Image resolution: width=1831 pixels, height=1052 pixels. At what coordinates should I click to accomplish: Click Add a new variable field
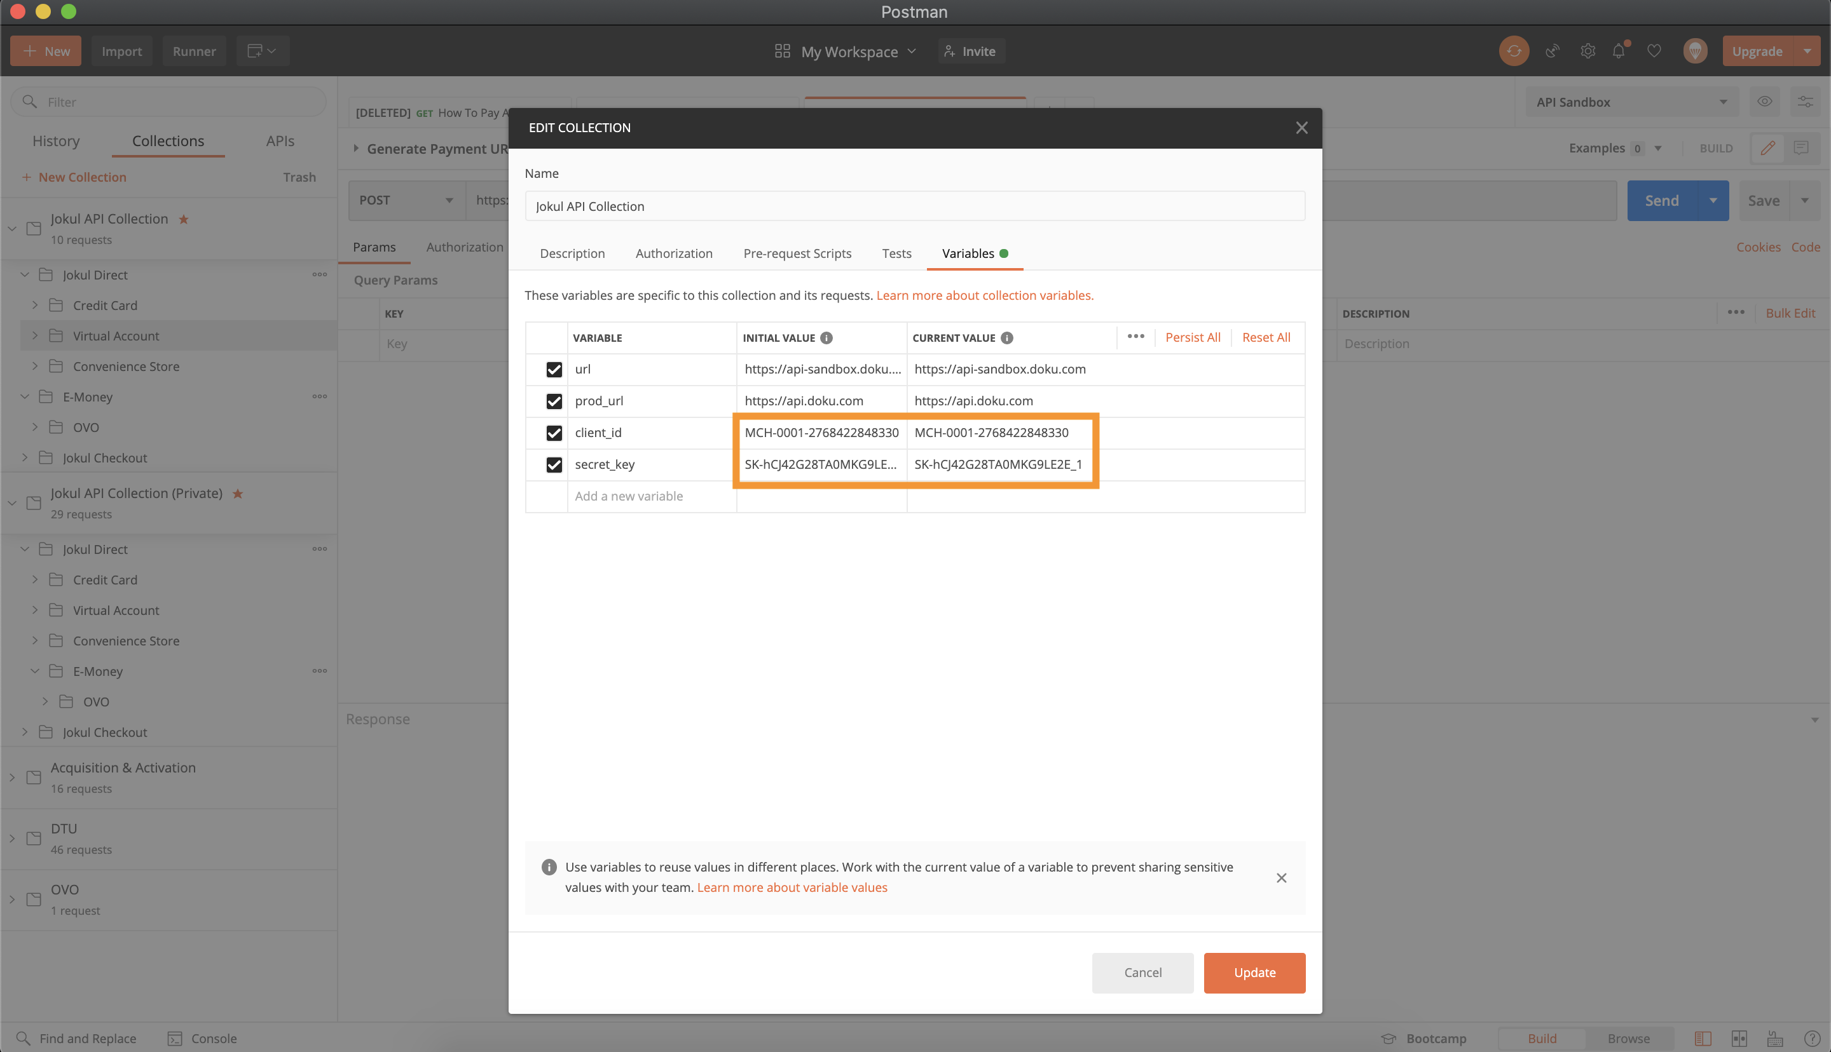coord(652,496)
